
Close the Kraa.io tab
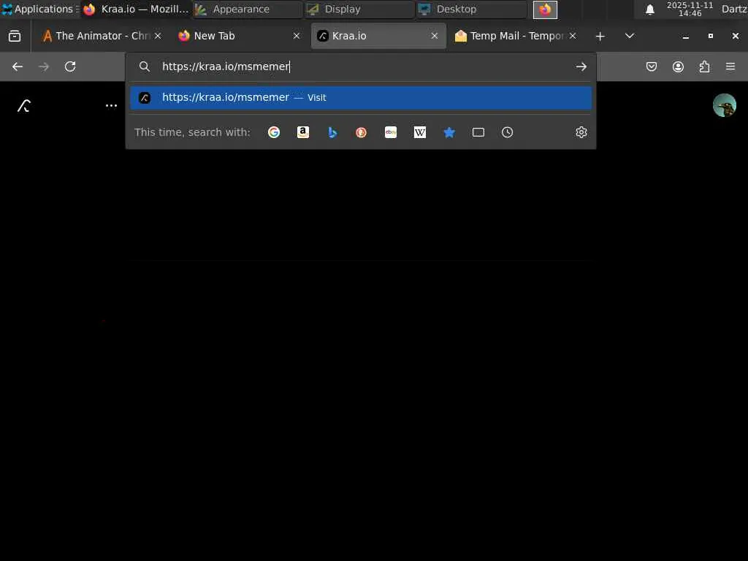tap(434, 36)
